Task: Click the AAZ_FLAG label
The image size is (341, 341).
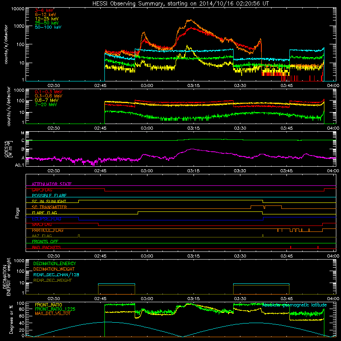Action: 42,236
